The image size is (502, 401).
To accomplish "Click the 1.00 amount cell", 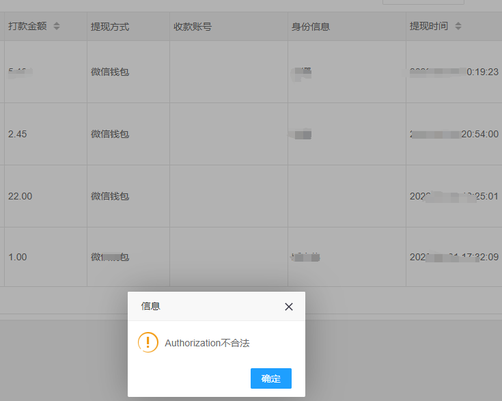I will (x=18, y=257).
